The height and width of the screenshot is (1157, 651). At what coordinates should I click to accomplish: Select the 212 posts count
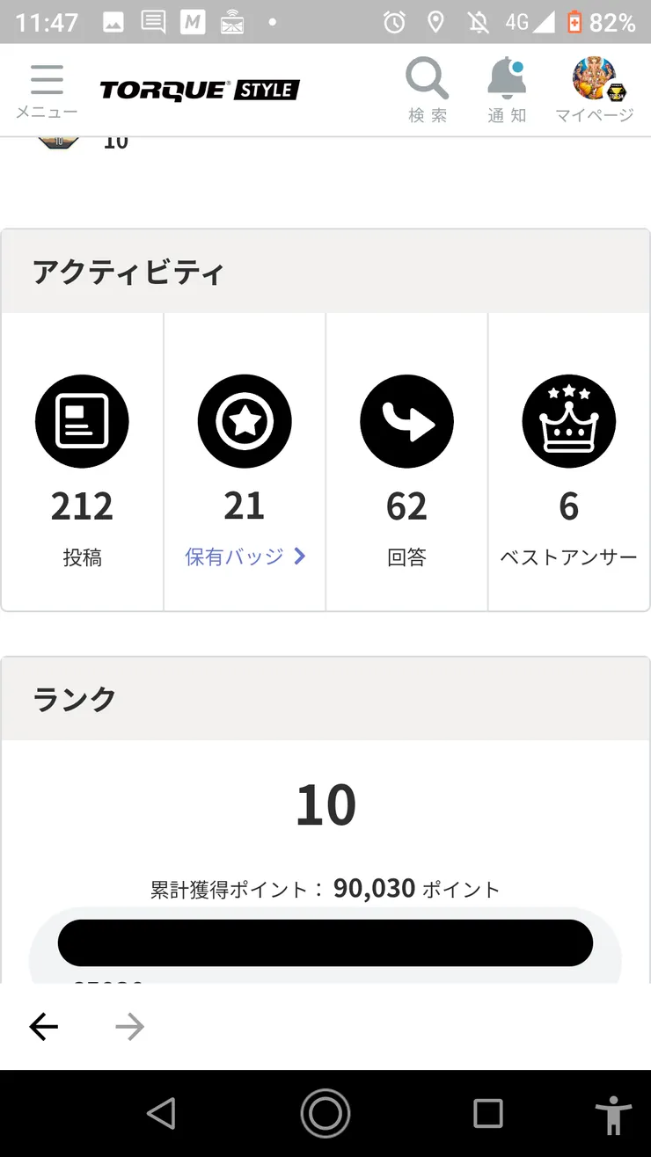coord(82,506)
